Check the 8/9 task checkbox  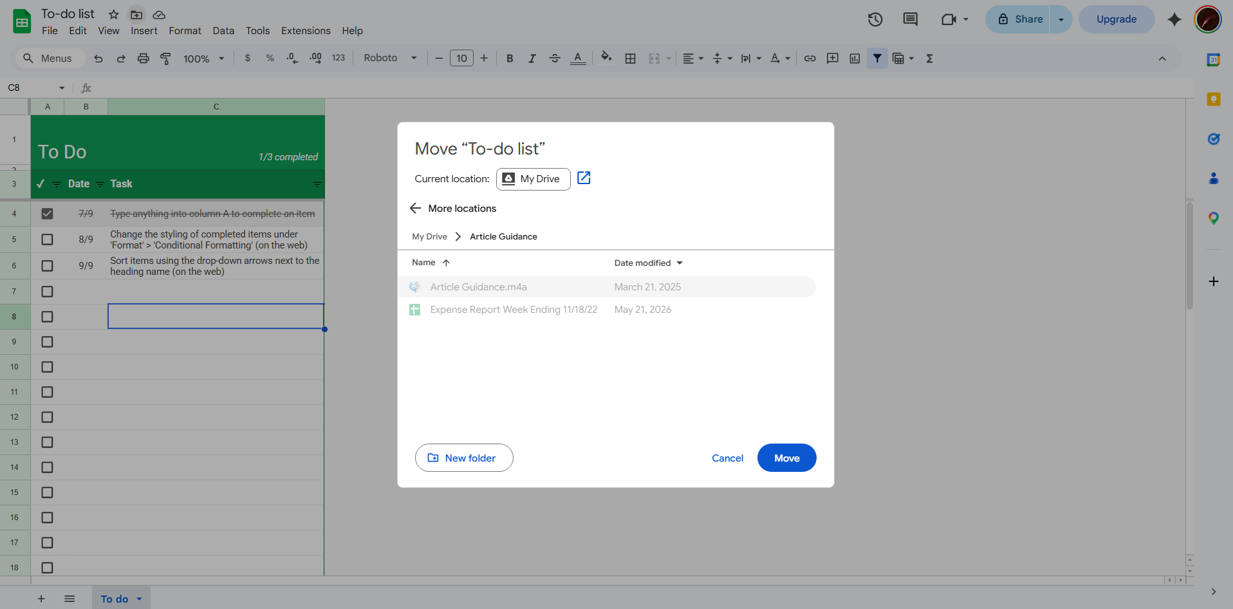pyautogui.click(x=47, y=239)
